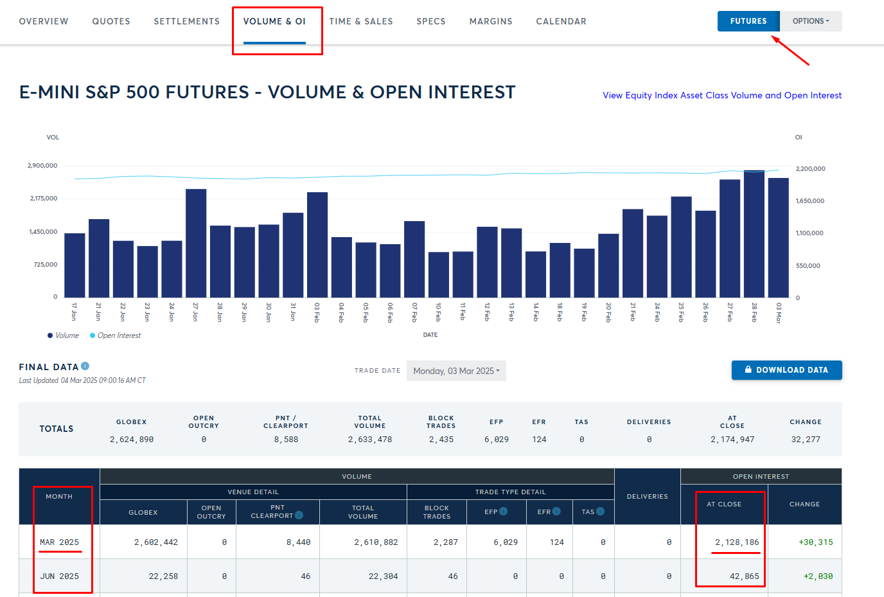Viewport: 884px width, 597px height.
Task: Open the Margins tab
Action: (491, 21)
